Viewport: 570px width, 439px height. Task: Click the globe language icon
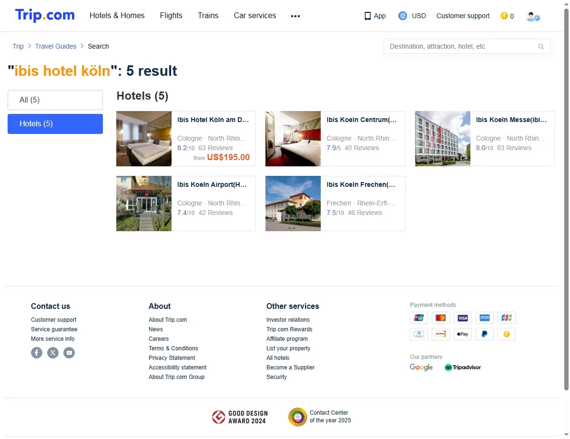[x=402, y=16]
